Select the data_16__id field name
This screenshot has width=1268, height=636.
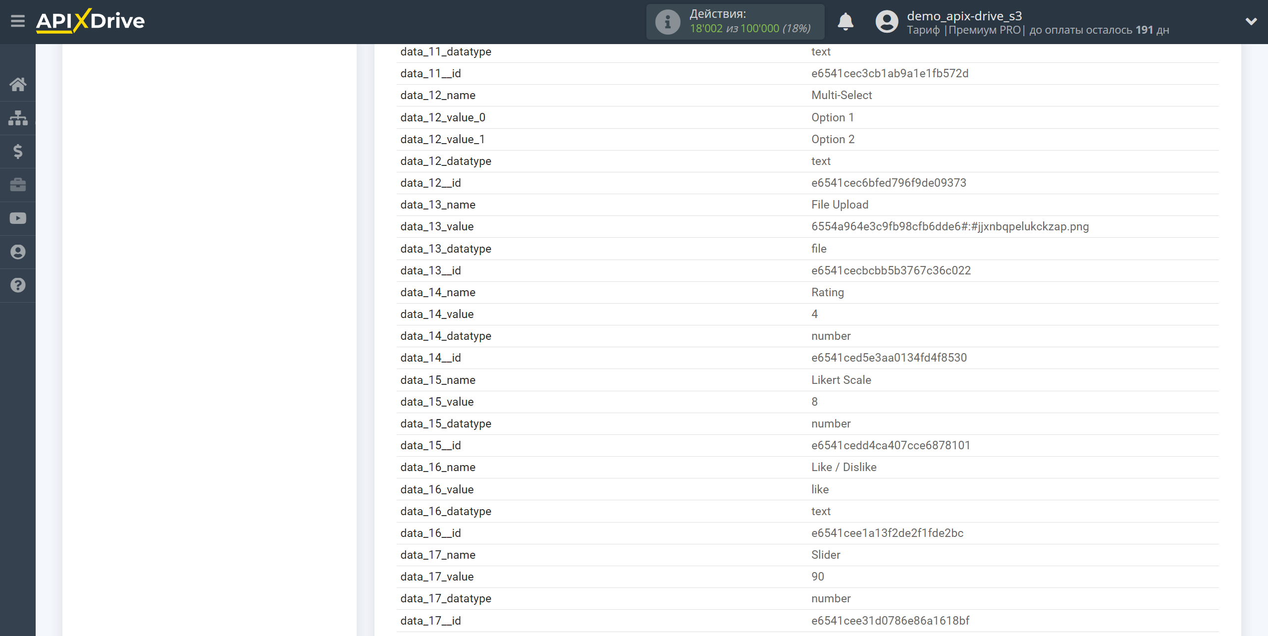click(x=430, y=533)
